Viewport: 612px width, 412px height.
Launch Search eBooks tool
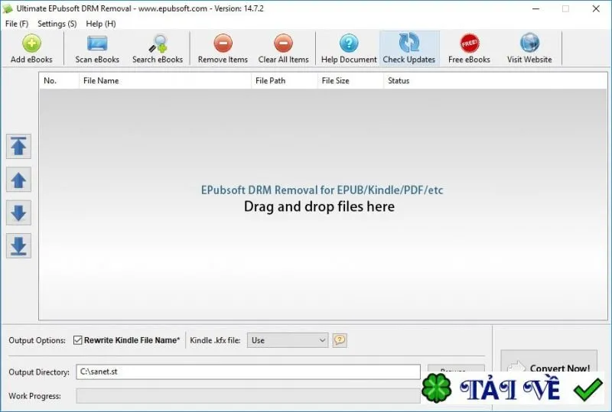[158, 48]
